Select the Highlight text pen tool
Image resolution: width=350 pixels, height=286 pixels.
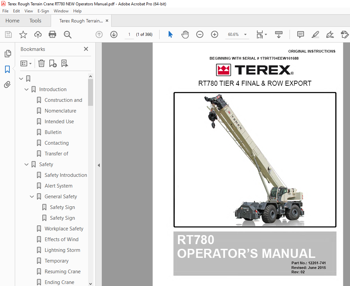[x=315, y=34]
